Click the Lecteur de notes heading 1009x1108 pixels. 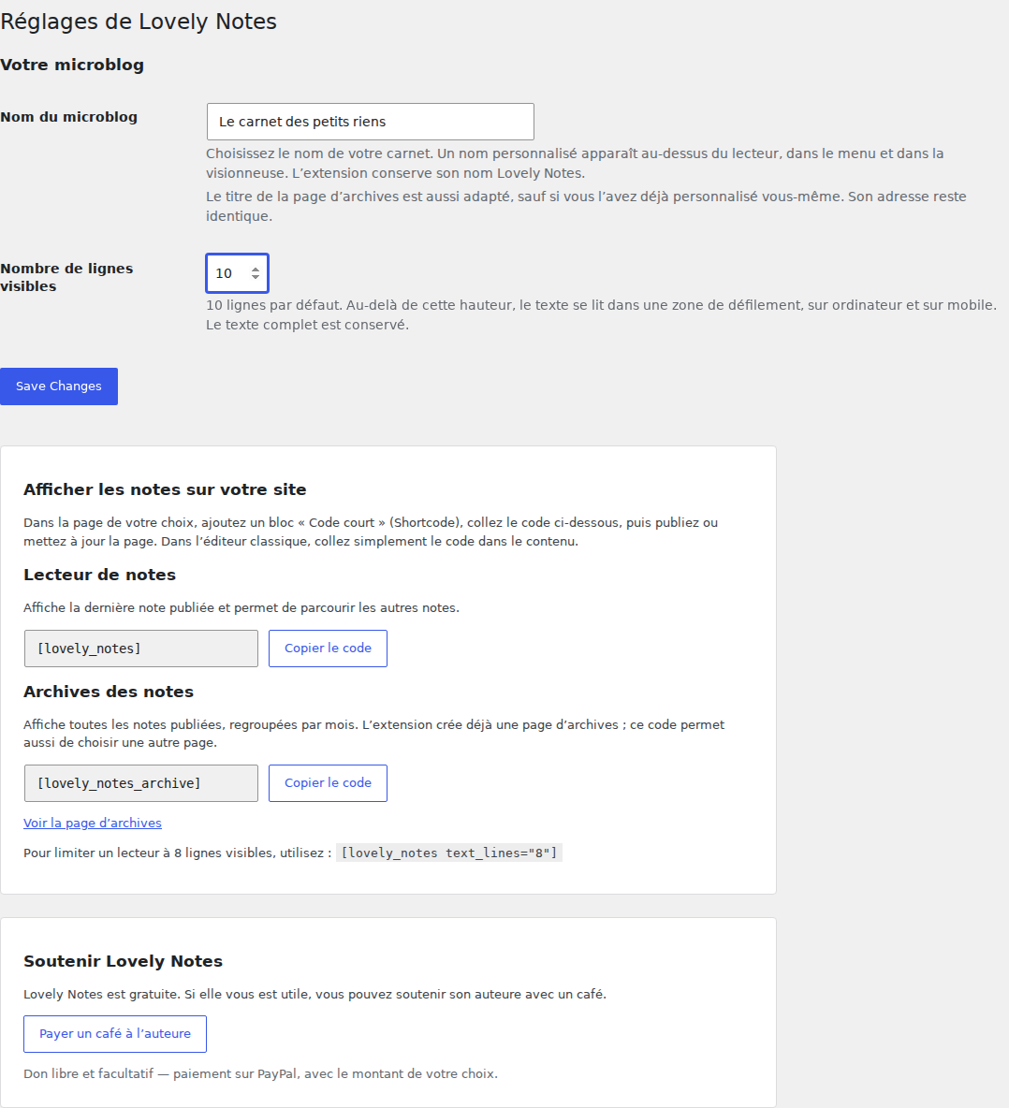coord(99,576)
